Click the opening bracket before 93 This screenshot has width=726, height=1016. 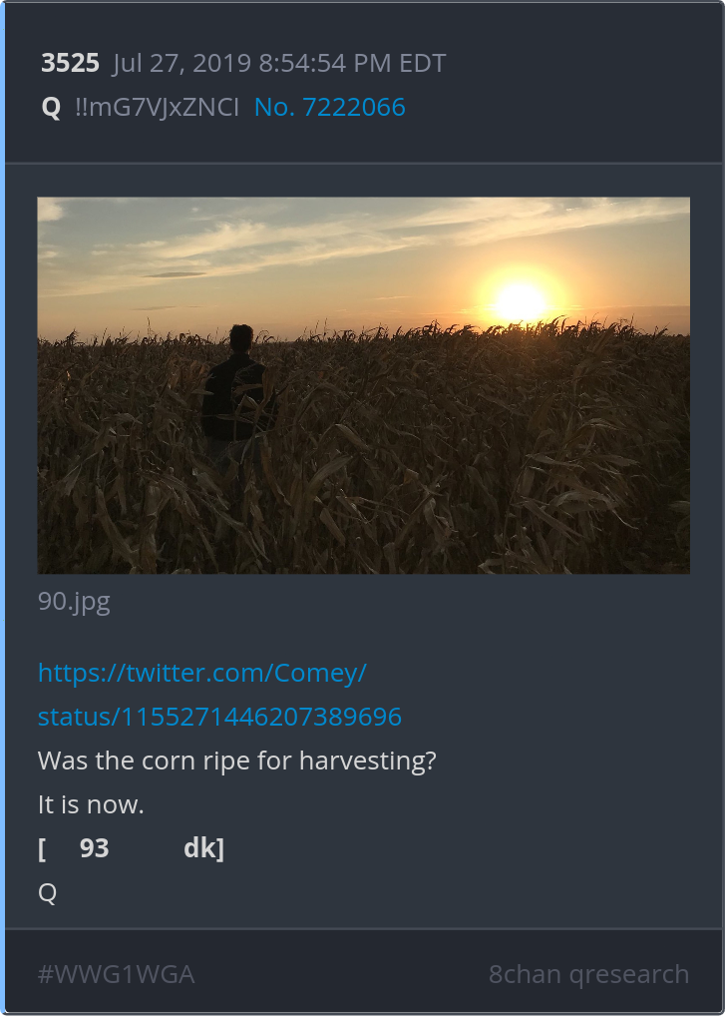[42, 848]
